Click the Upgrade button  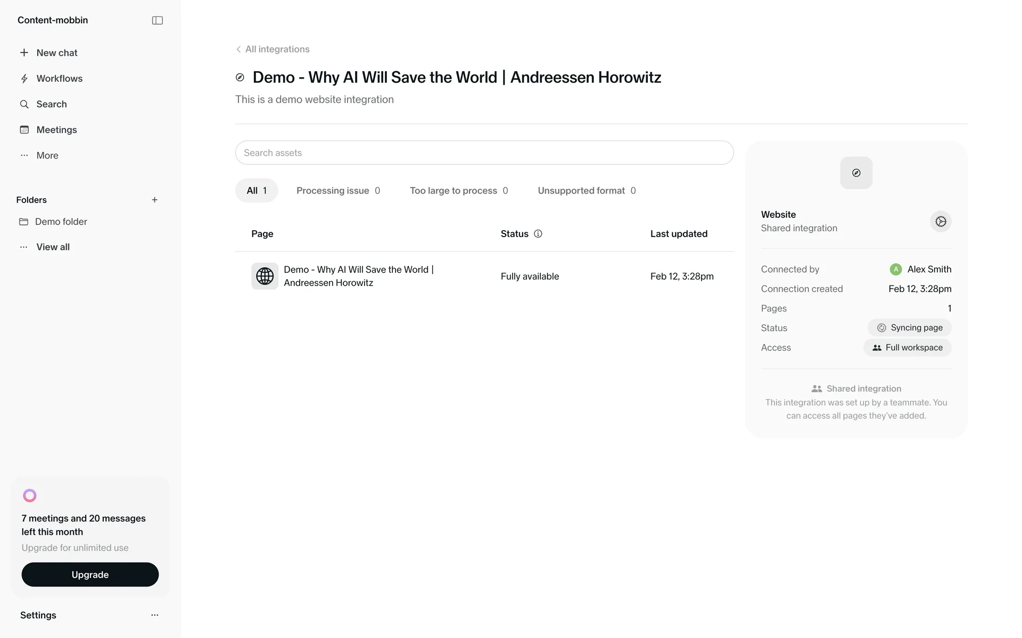point(90,575)
